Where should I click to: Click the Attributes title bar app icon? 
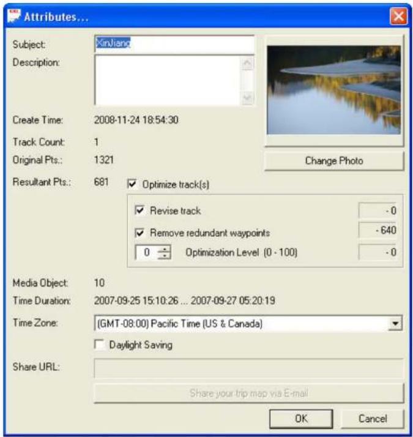click(14, 16)
